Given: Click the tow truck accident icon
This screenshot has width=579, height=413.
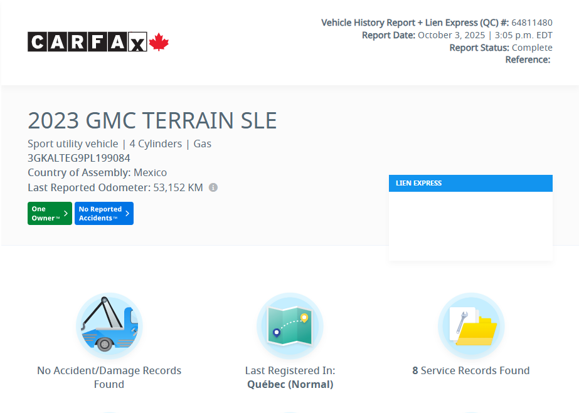Looking at the screenshot, I should click(109, 325).
